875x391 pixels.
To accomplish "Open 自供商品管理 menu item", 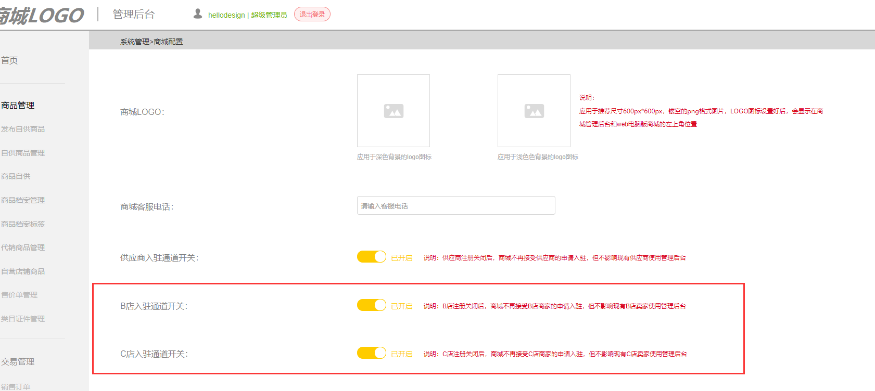I will [x=23, y=153].
